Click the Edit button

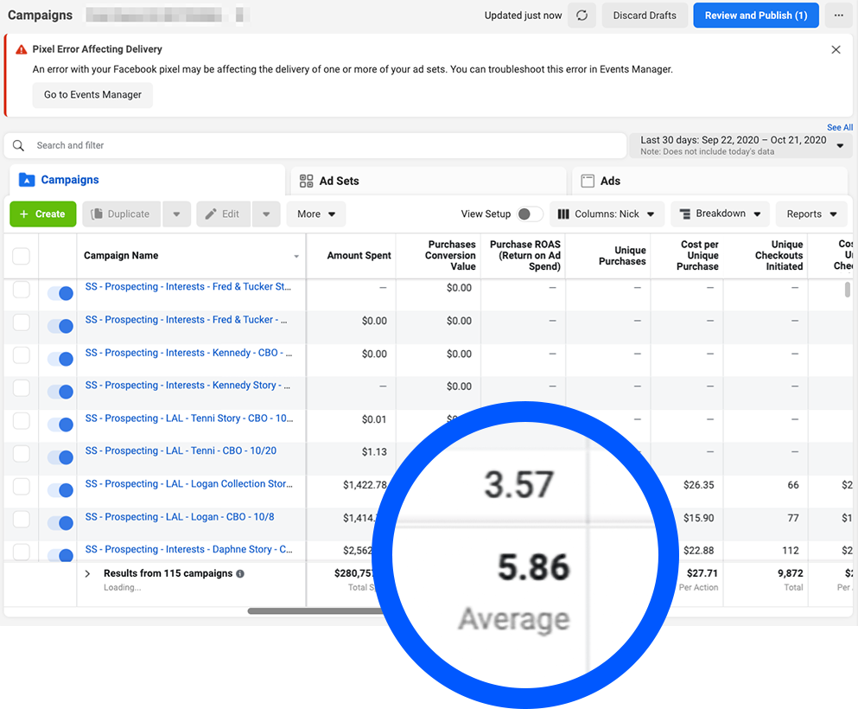[223, 214]
